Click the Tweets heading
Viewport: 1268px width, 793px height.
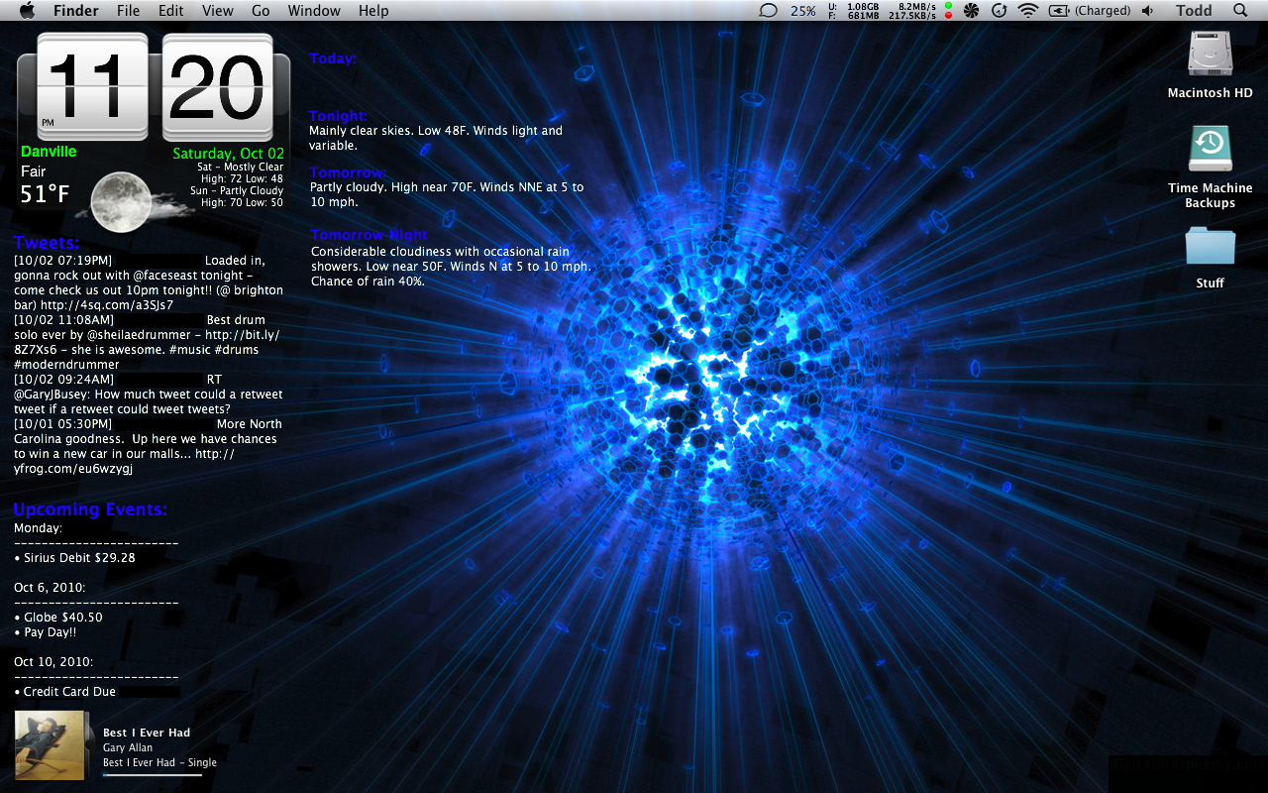click(x=47, y=243)
